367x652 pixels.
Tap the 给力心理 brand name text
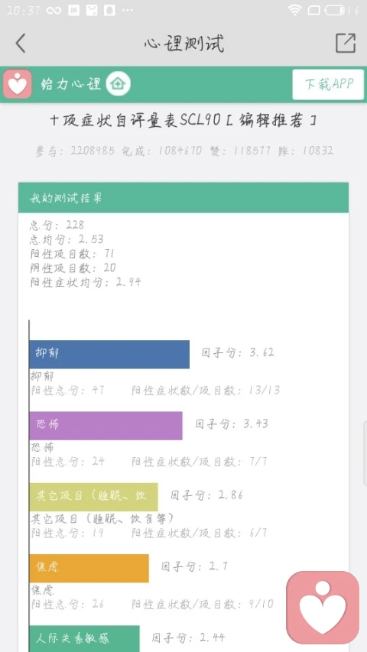pos(71,84)
